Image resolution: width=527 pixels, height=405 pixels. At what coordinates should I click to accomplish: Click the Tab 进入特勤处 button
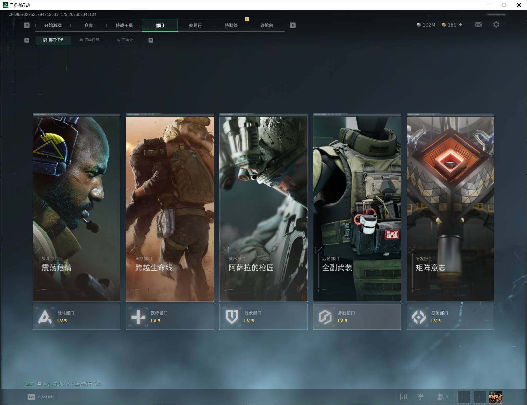[41, 397]
